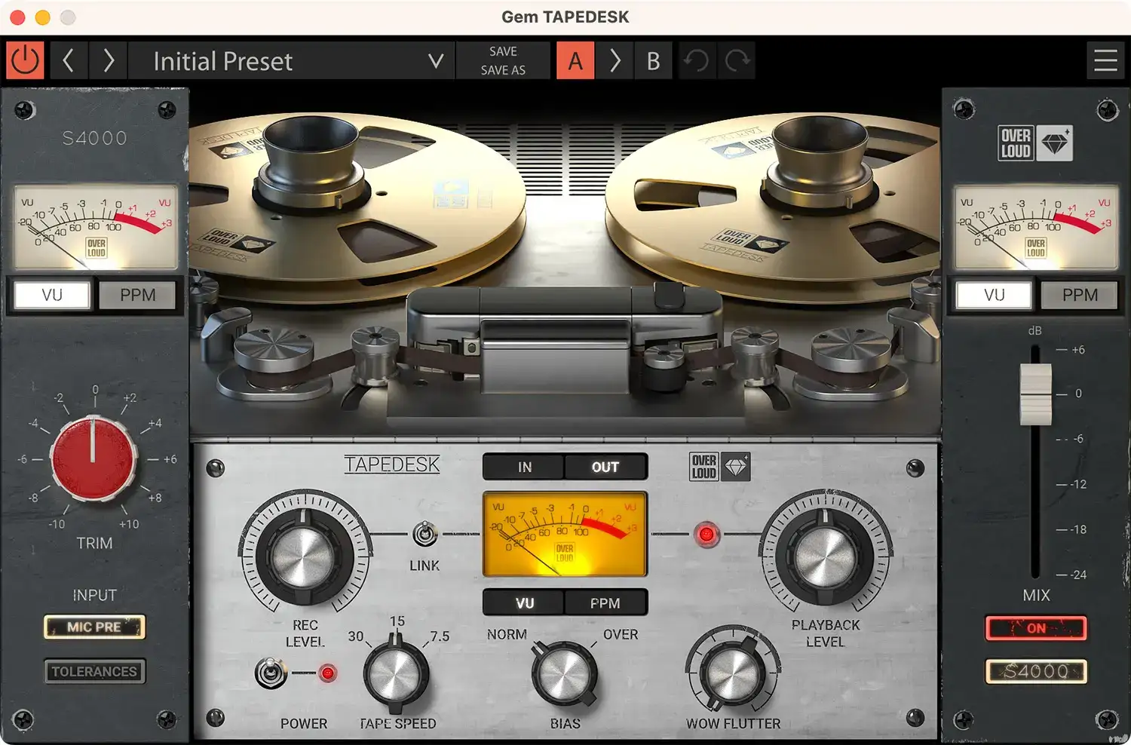The width and height of the screenshot is (1131, 745).
Task: Click the input VU meter display
Action: pos(95,228)
